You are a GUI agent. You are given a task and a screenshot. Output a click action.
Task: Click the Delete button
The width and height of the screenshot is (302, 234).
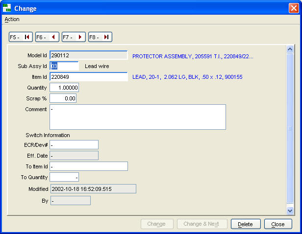(x=246, y=224)
